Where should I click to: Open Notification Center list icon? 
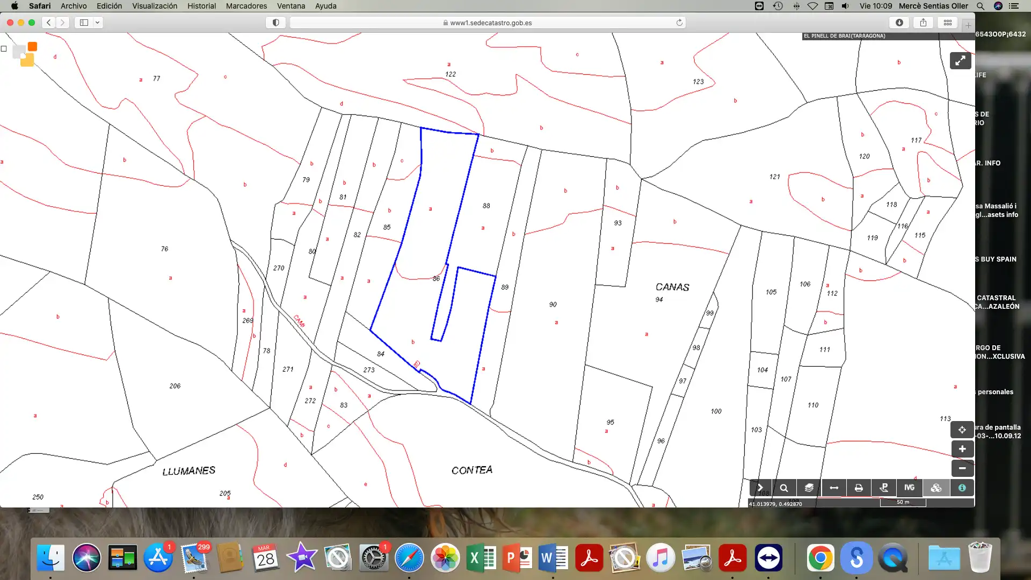(x=1014, y=6)
